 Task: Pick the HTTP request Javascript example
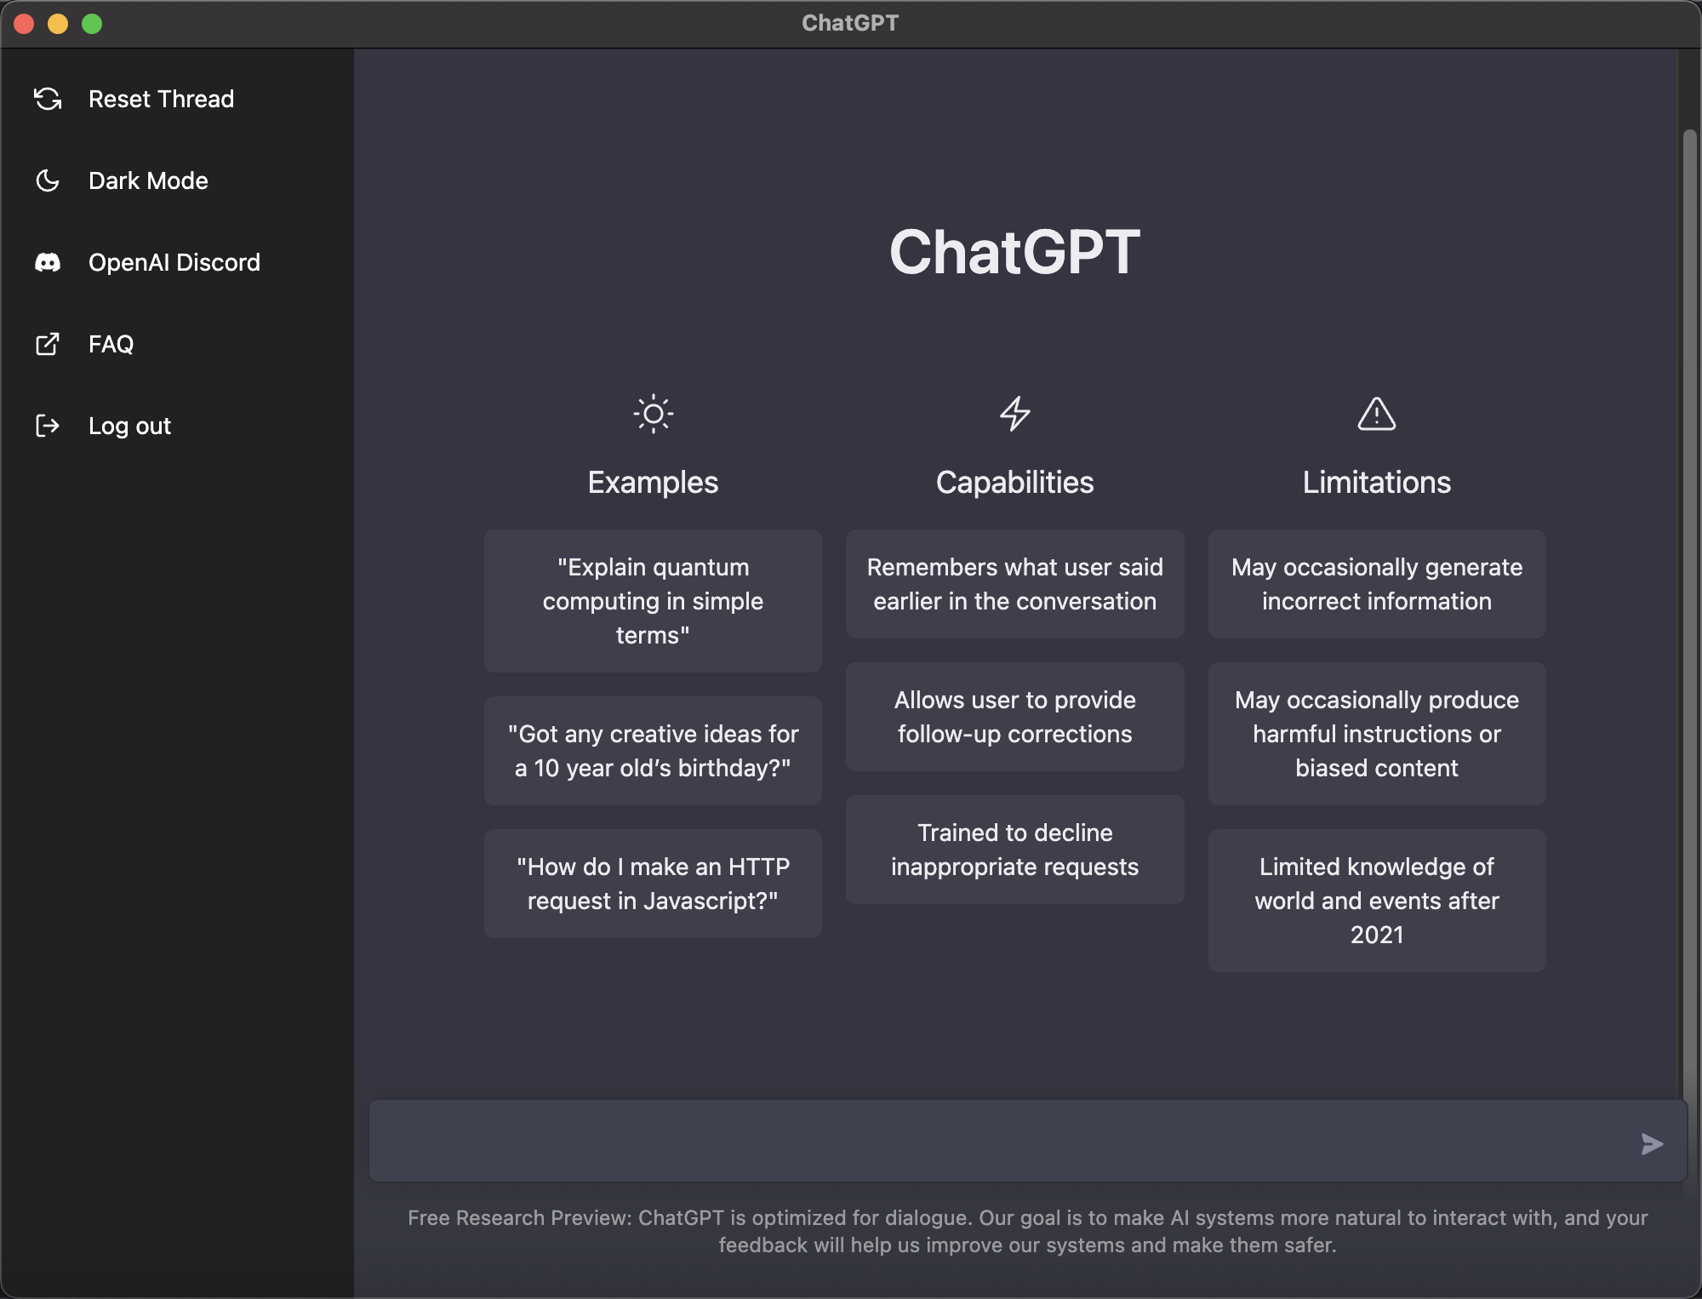[x=653, y=884]
